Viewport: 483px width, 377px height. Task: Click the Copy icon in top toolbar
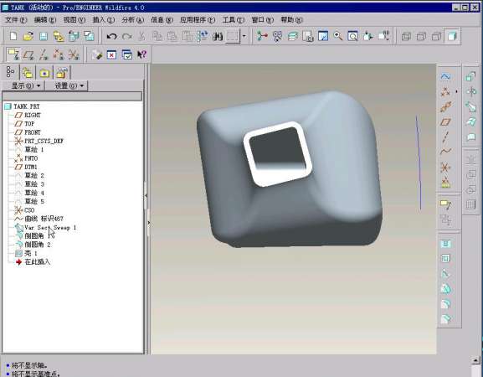157,36
